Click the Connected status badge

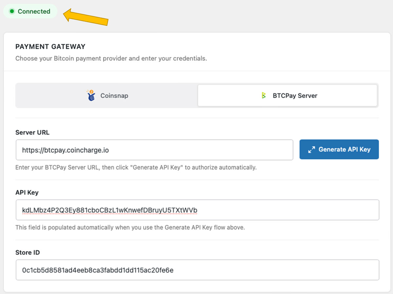pyautogui.click(x=30, y=11)
